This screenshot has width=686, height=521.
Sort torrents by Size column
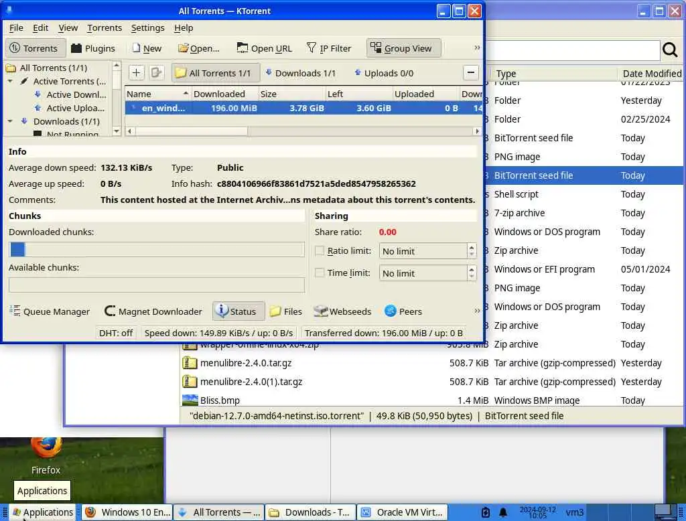point(291,94)
